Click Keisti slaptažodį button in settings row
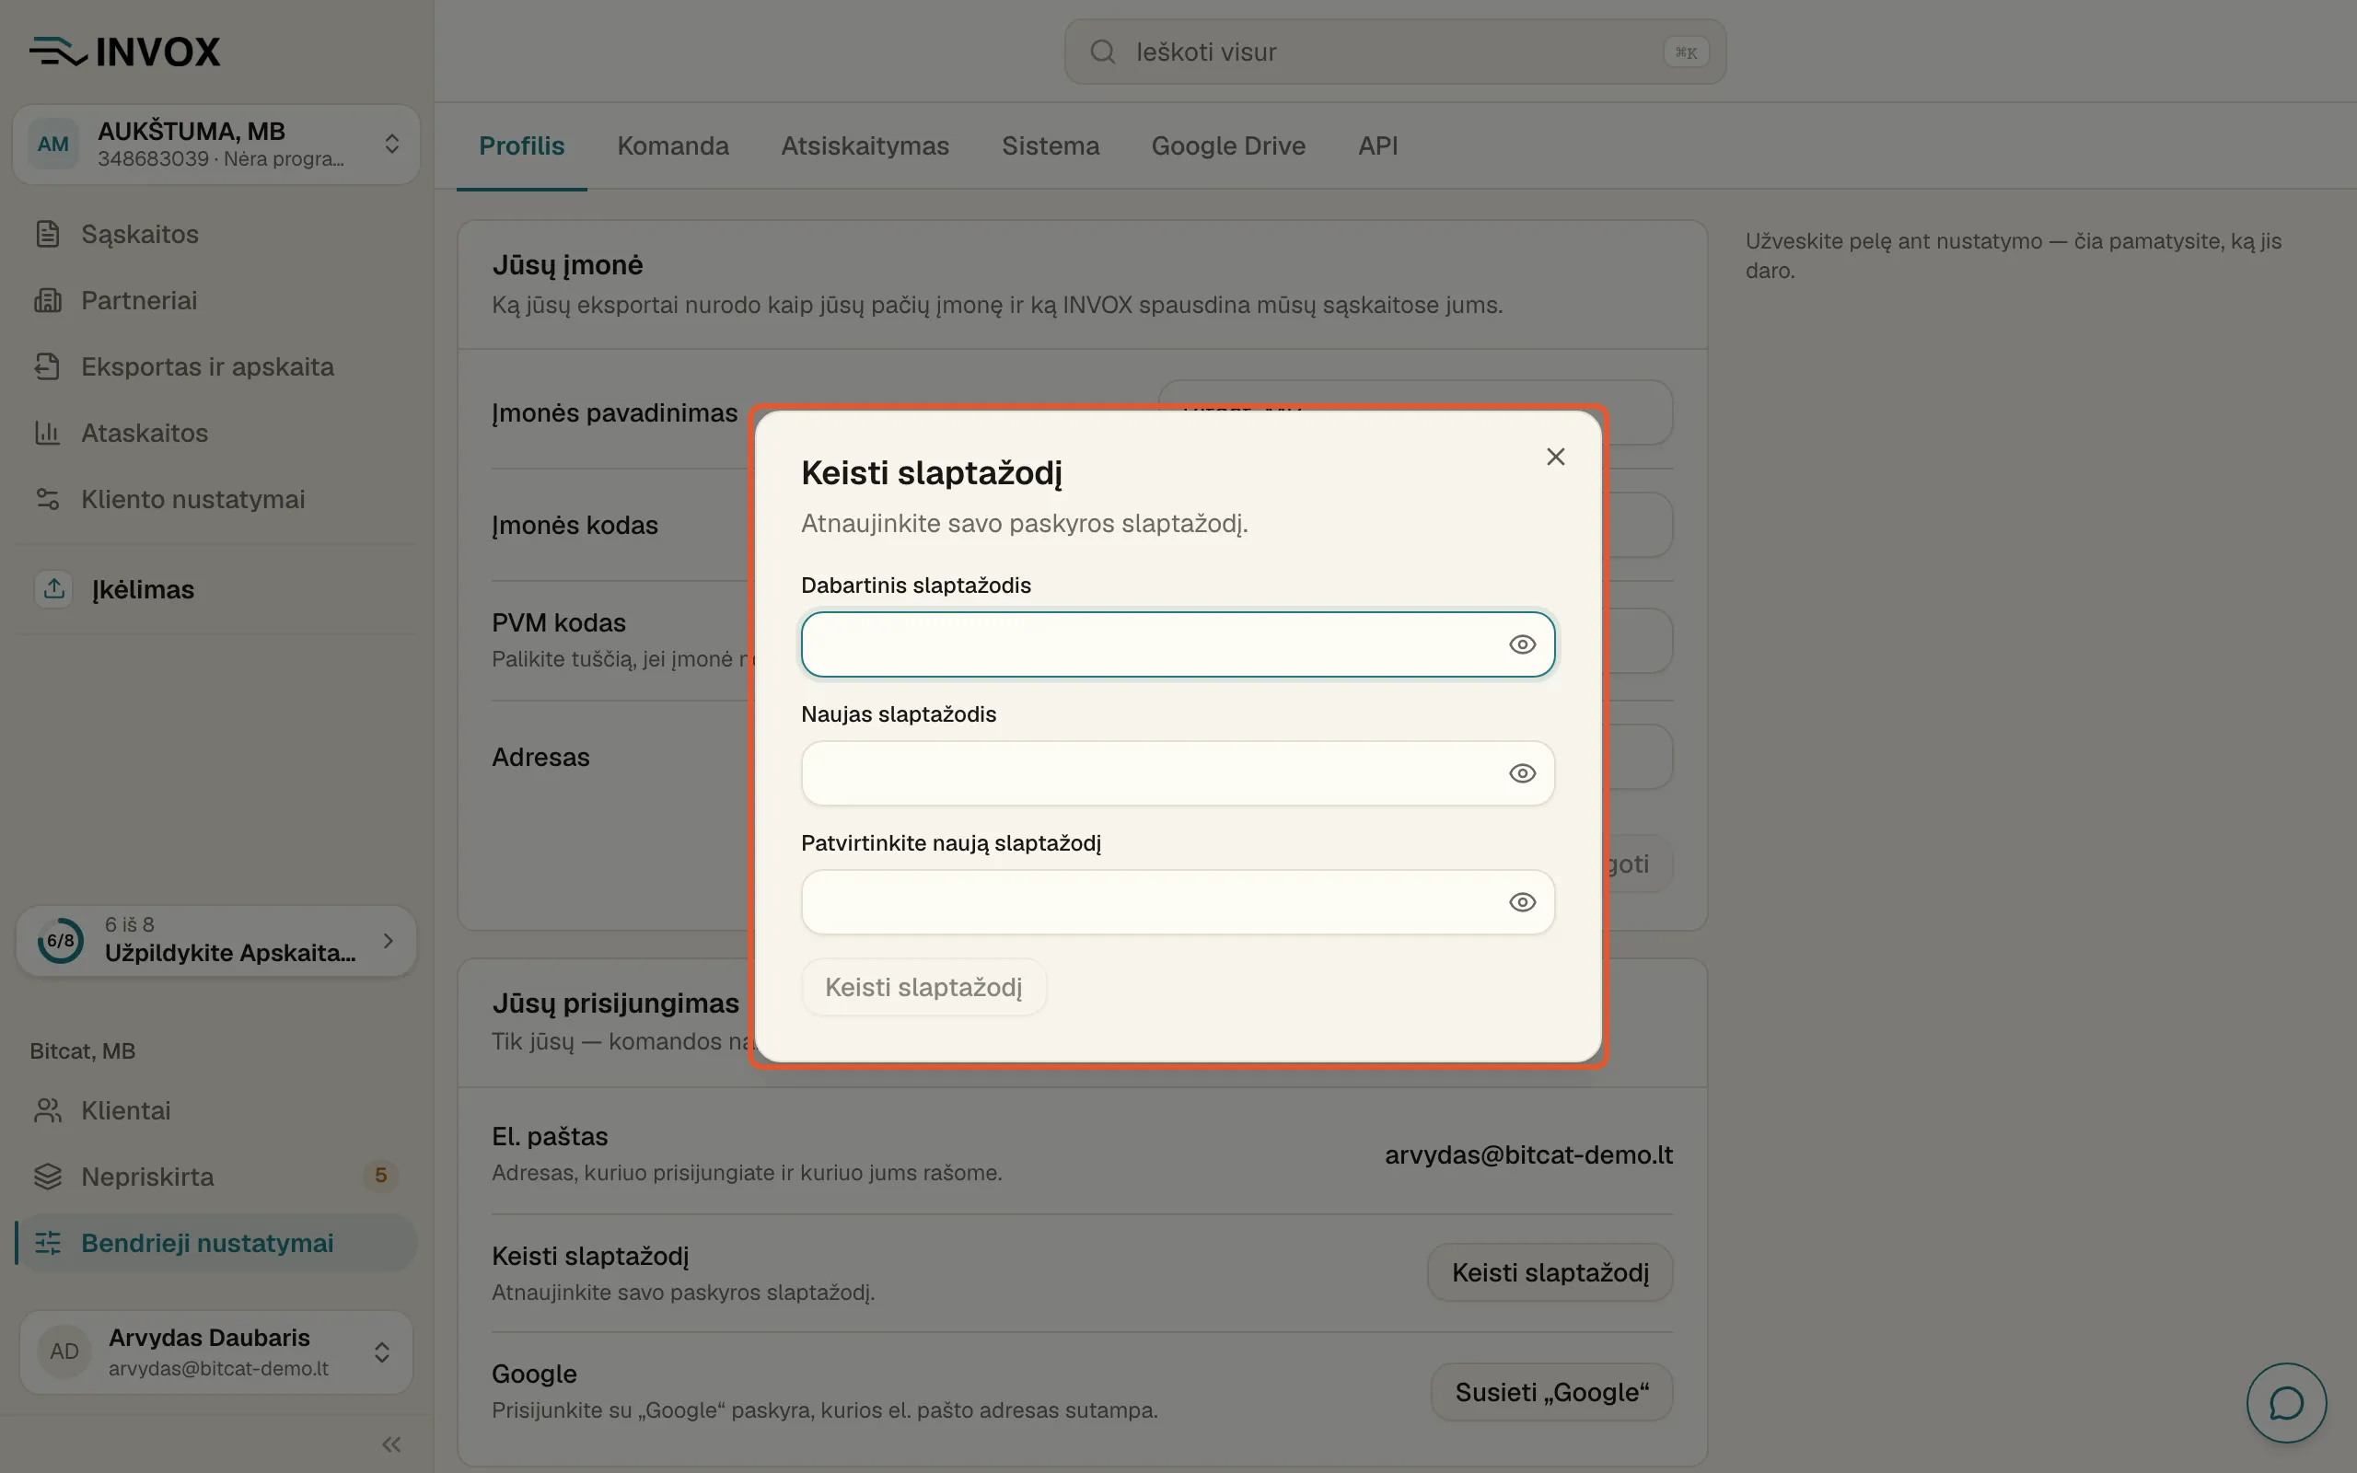Image resolution: width=2357 pixels, height=1473 pixels. [1550, 1272]
